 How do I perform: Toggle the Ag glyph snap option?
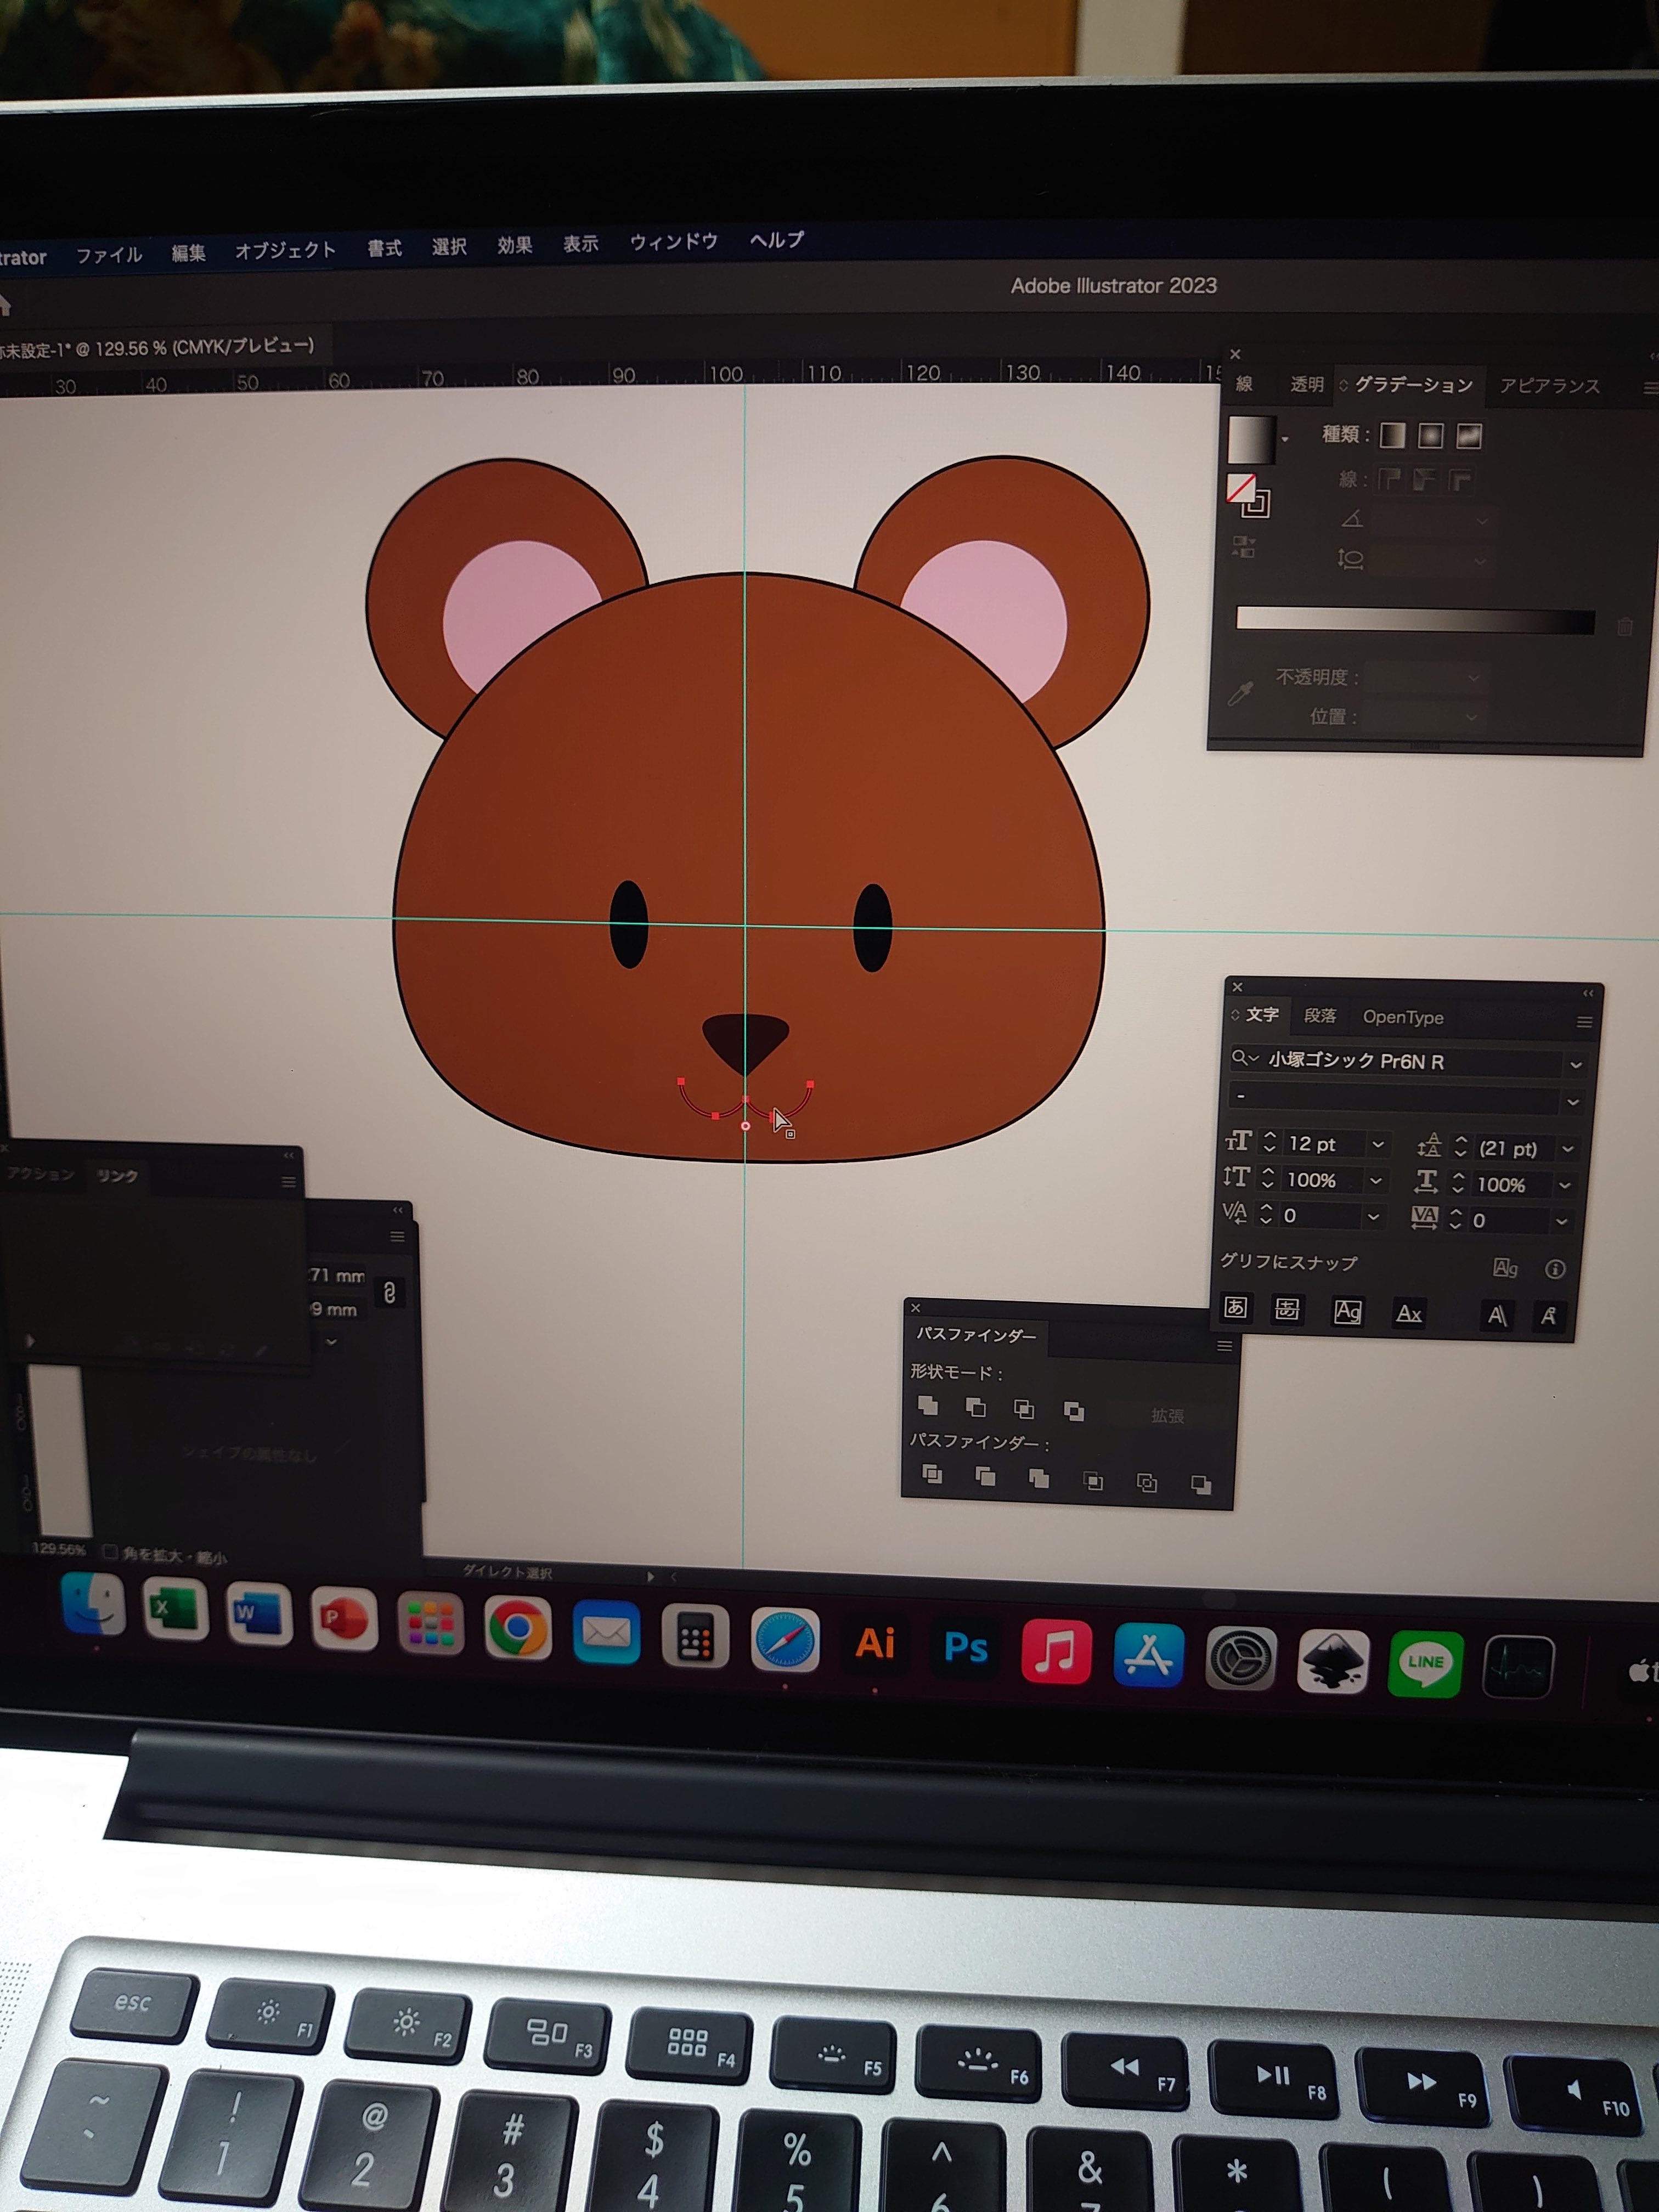(x=1505, y=1268)
